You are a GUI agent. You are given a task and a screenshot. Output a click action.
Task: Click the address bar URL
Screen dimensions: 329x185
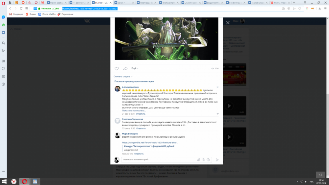pyautogui.click(x=90, y=9)
